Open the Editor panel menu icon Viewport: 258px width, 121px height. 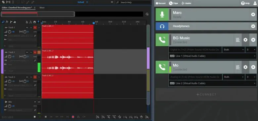pos(34,8)
